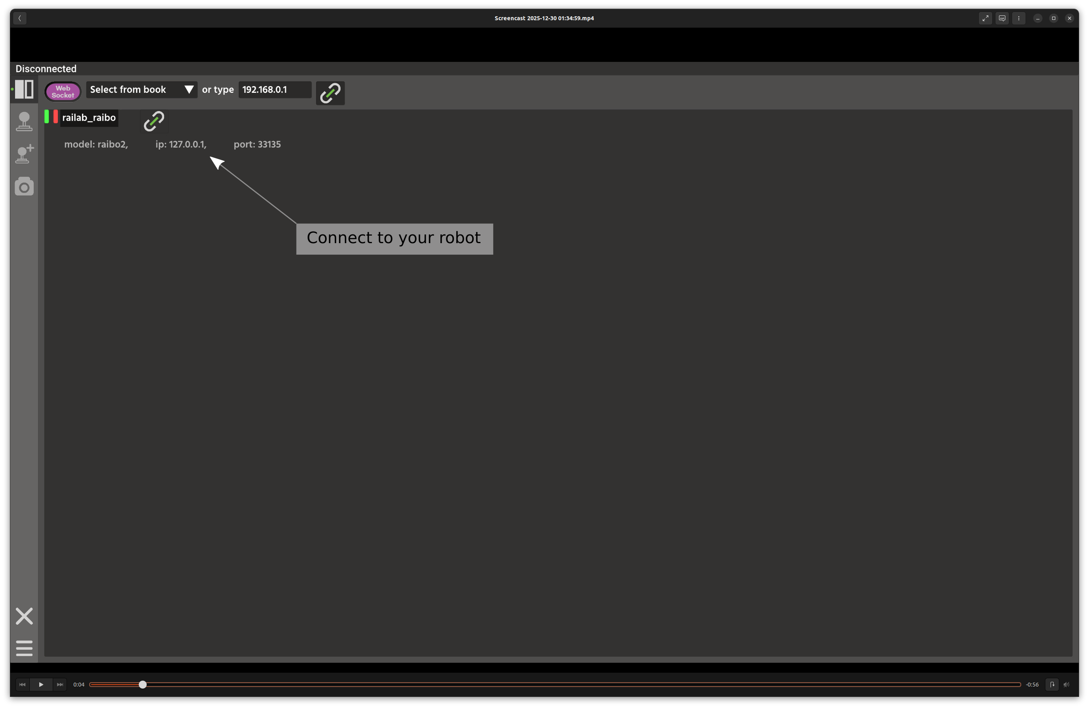Image resolution: width=1089 pixels, height=708 pixels.
Task: Toggle the Web Socket connection mode
Action: pyautogui.click(x=63, y=92)
